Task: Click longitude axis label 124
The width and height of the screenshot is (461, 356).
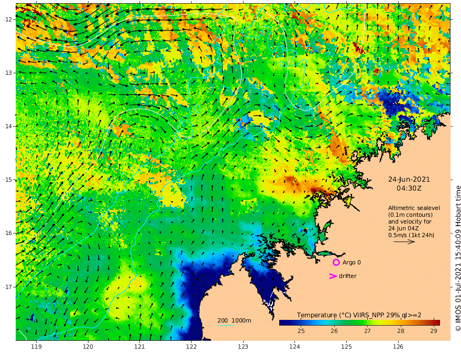Action: [x=294, y=347]
